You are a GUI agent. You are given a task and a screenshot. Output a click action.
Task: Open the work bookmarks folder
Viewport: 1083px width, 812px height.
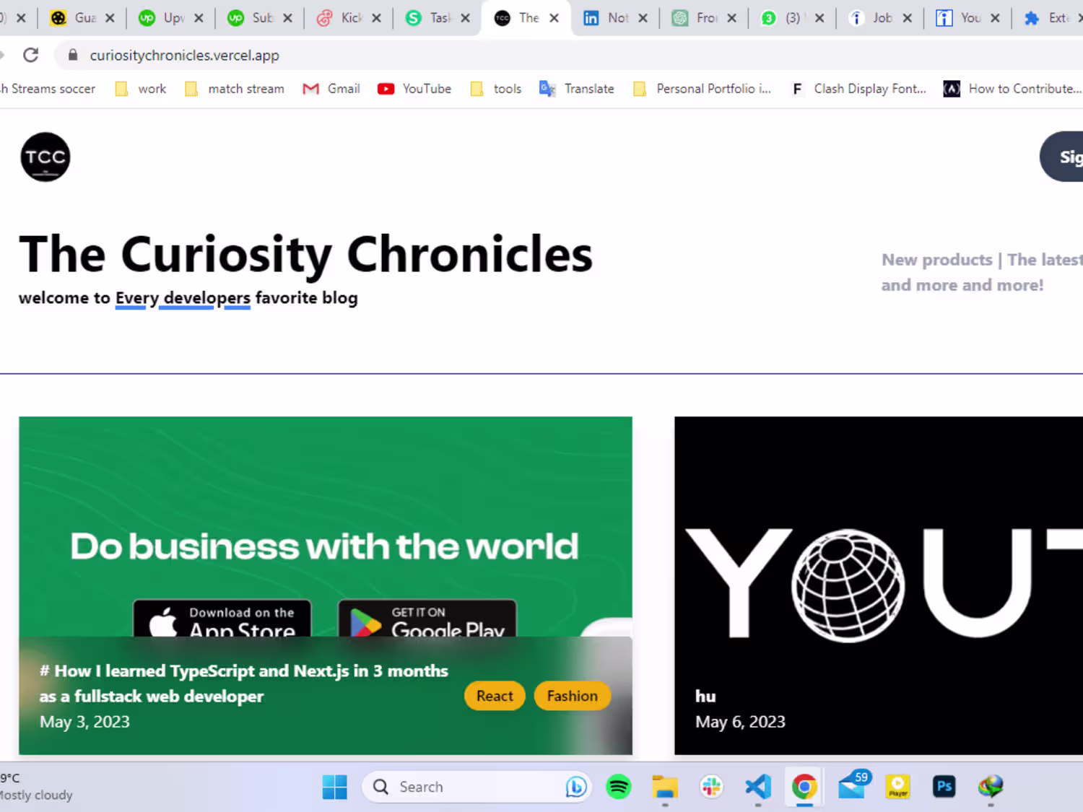tap(141, 89)
